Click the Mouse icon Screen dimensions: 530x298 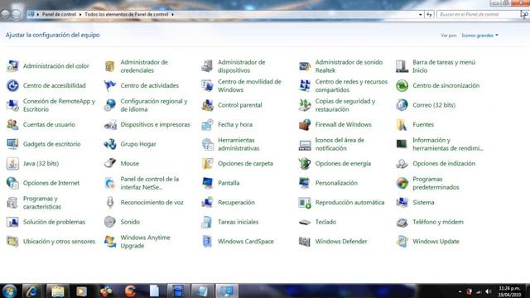click(x=110, y=164)
